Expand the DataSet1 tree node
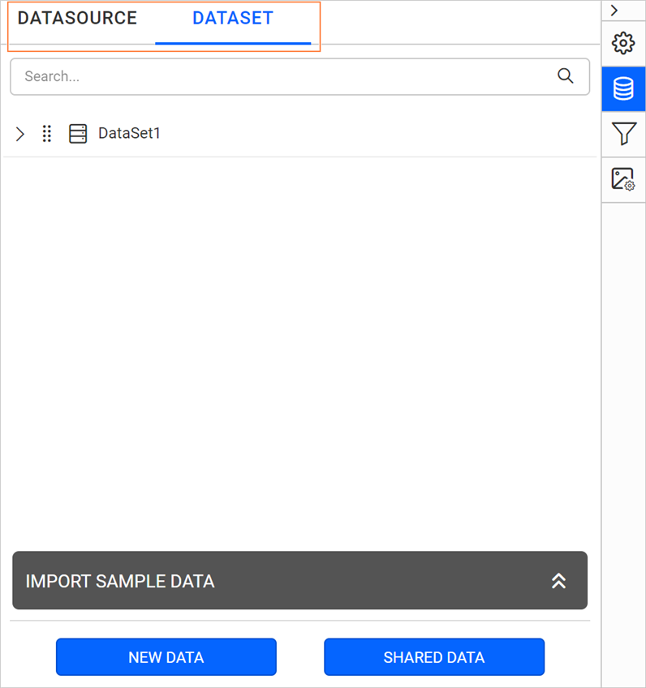Viewport: 646px width, 688px height. point(19,133)
